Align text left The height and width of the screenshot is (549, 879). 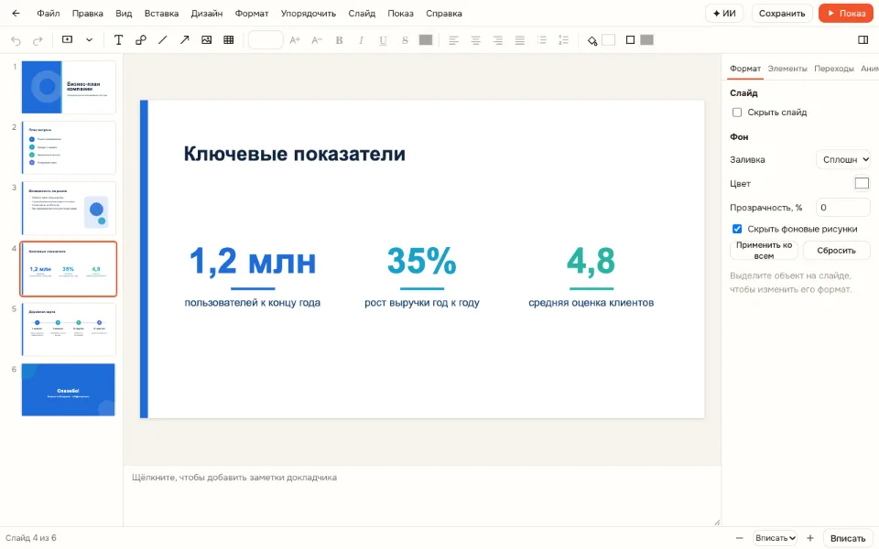pyautogui.click(x=454, y=40)
